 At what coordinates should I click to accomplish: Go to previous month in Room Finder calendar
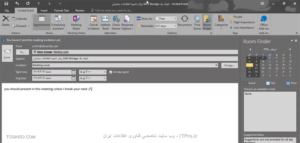(250, 50)
